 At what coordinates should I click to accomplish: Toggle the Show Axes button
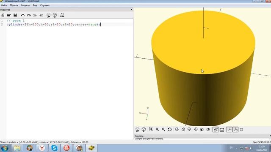click(x=229, y=130)
